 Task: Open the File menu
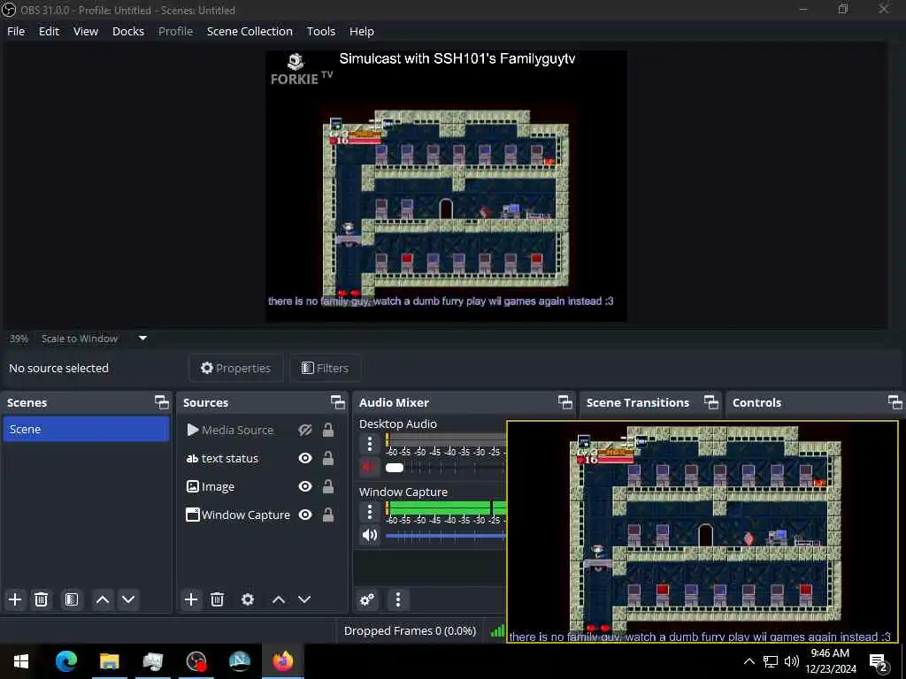coord(16,31)
